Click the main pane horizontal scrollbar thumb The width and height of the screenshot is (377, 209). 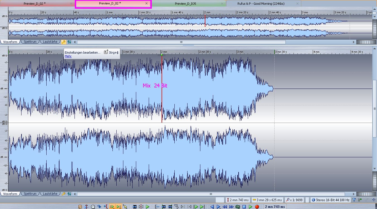tap(211, 194)
